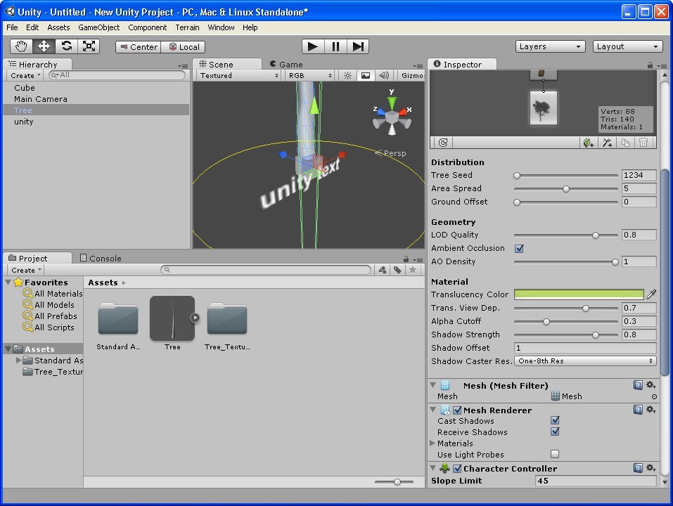
Task: Select the Rotate tool
Action: [x=66, y=46]
